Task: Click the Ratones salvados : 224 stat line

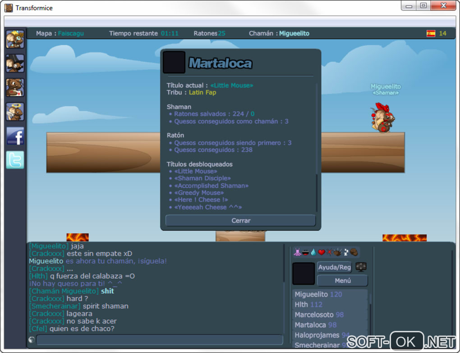Action: [x=214, y=114]
